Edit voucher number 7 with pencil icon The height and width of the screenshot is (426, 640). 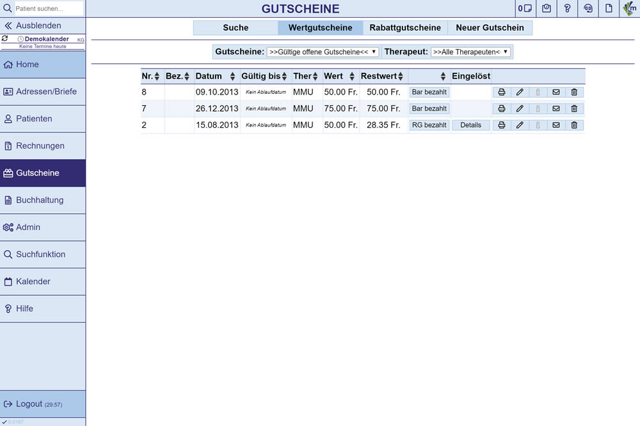click(520, 109)
